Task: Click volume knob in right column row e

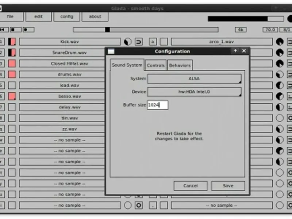Action: [x=280, y=151]
